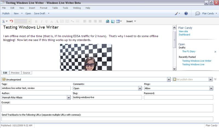Viewport: 219px width, 128px height.
Task: Click the red undo arrow
Action: pyautogui.click(x=11, y=21)
